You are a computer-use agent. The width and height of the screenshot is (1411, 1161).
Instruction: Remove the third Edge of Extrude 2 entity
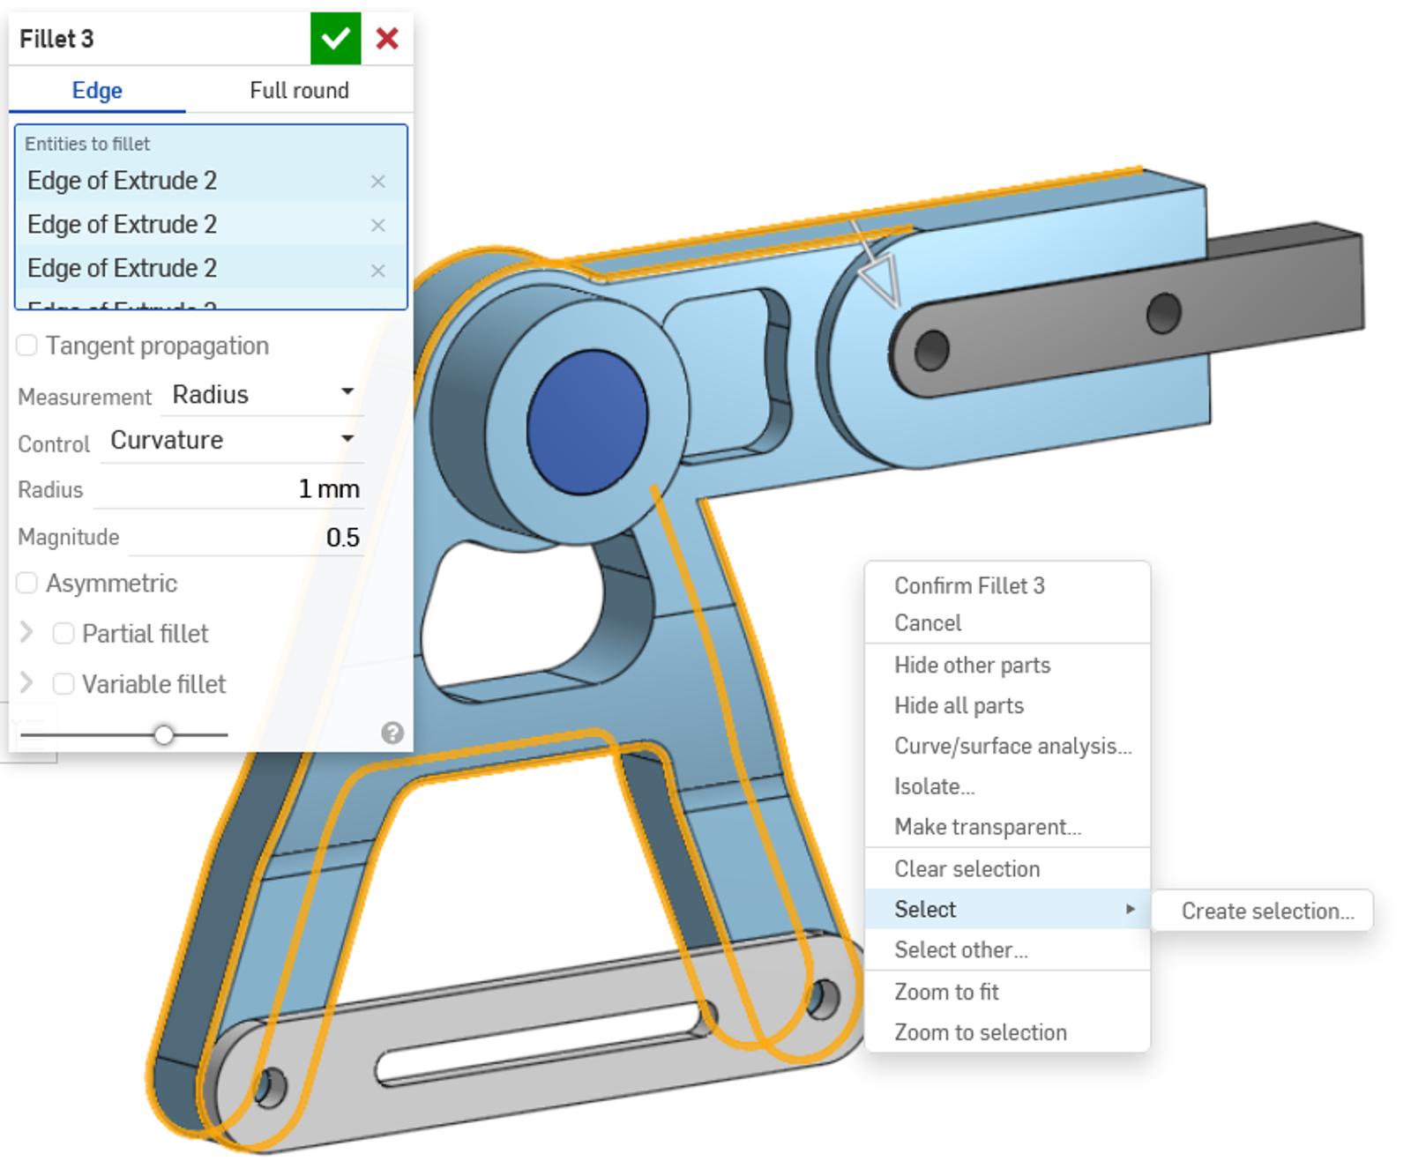[x=377, y=269]
